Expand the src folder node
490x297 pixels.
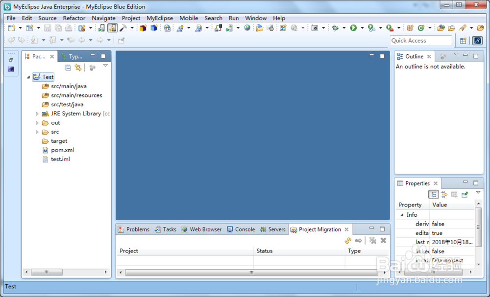click(37, 132)
